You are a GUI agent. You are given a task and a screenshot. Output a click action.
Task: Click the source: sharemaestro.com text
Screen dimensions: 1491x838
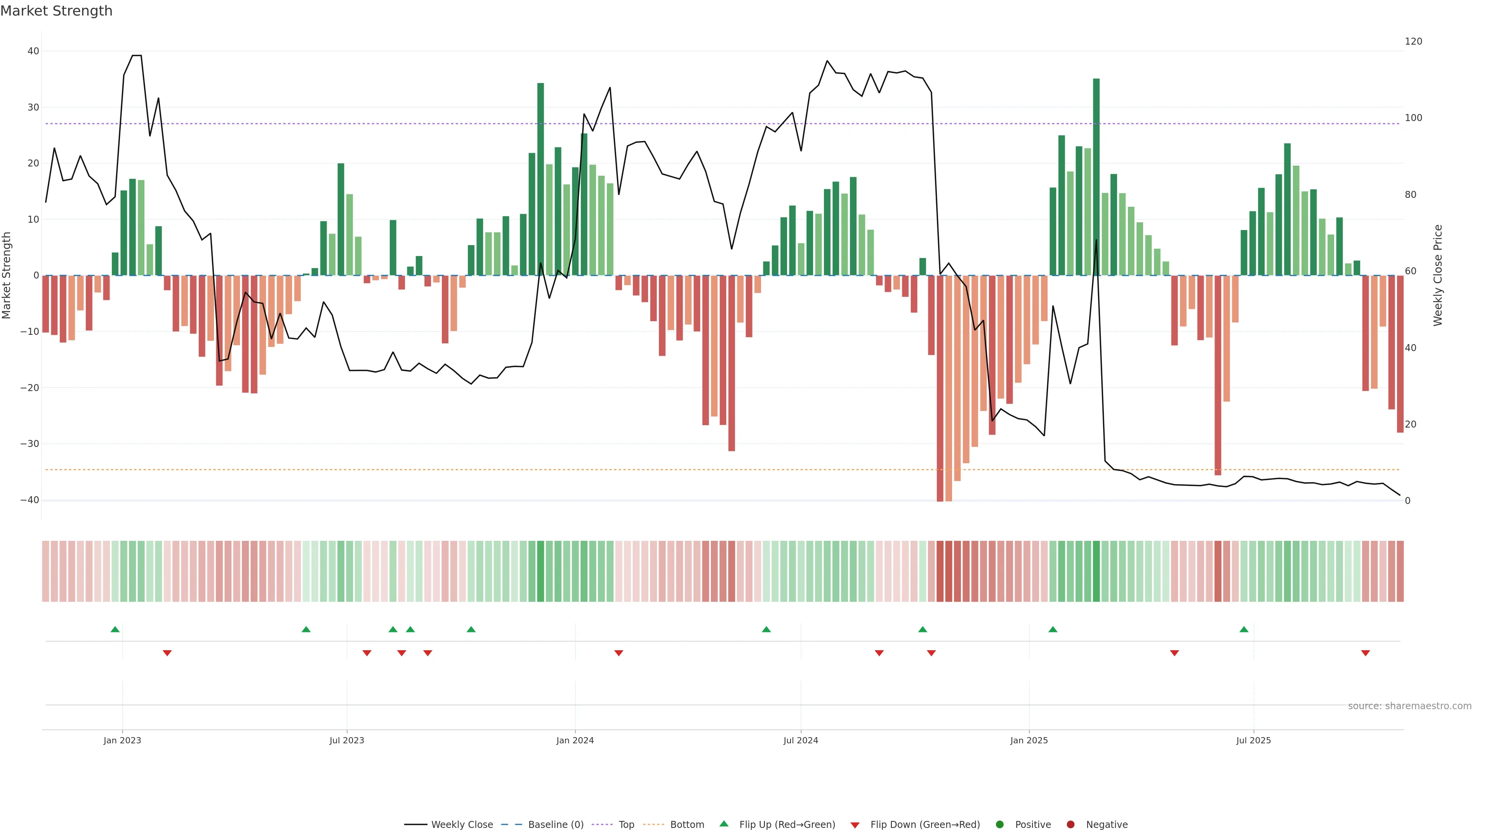click(1409, 706)
